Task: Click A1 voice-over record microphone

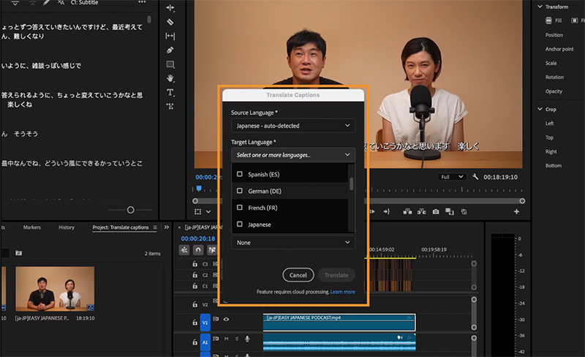Action: point(247,339)
